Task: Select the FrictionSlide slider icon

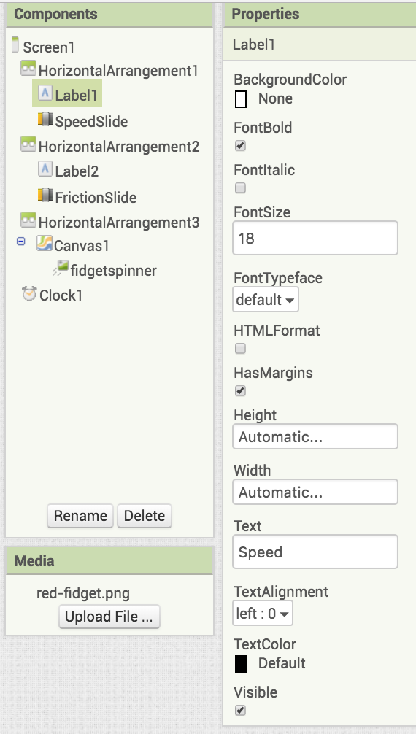Action: click(45, 195)
